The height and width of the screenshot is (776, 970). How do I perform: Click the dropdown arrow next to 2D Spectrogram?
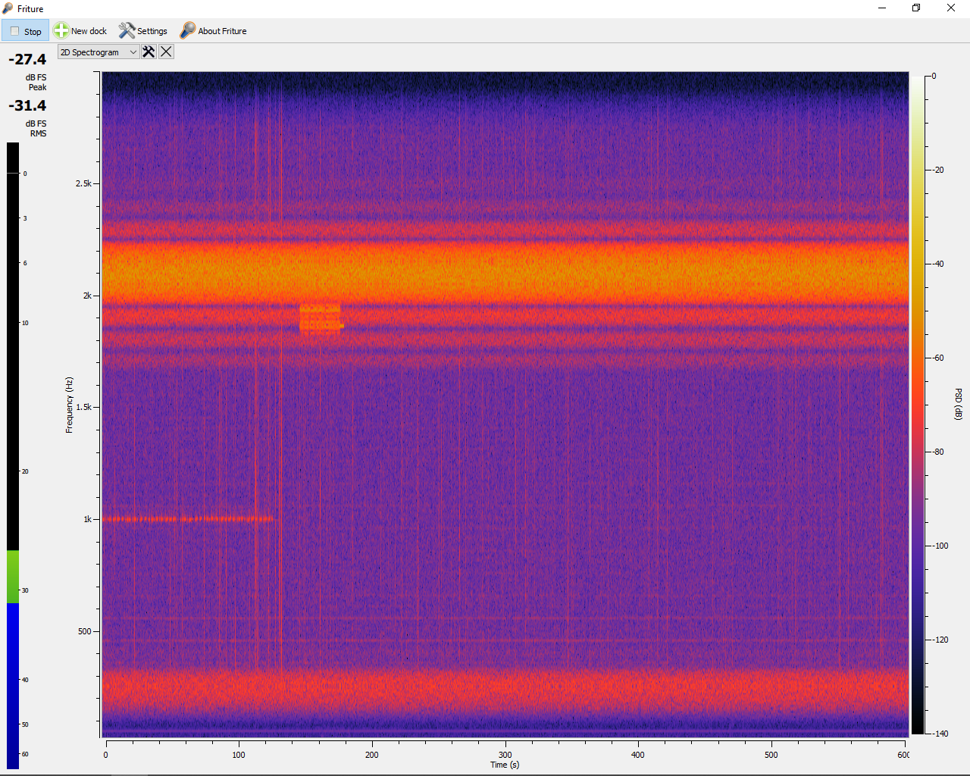(133, 52)
